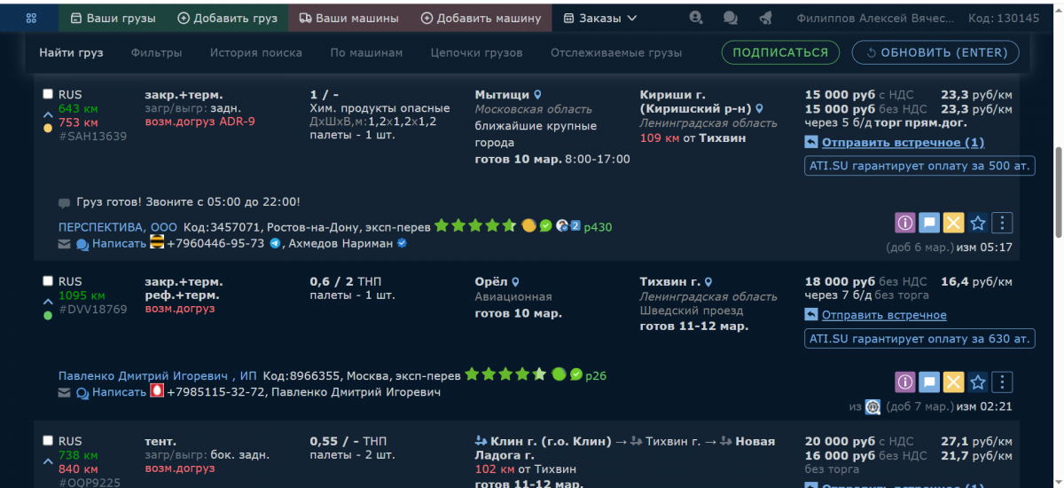Viewport: 1064px width, 488px height.
Task: Open three-dot more menu for Мытищи cargo
Action: click(1001, 224)
